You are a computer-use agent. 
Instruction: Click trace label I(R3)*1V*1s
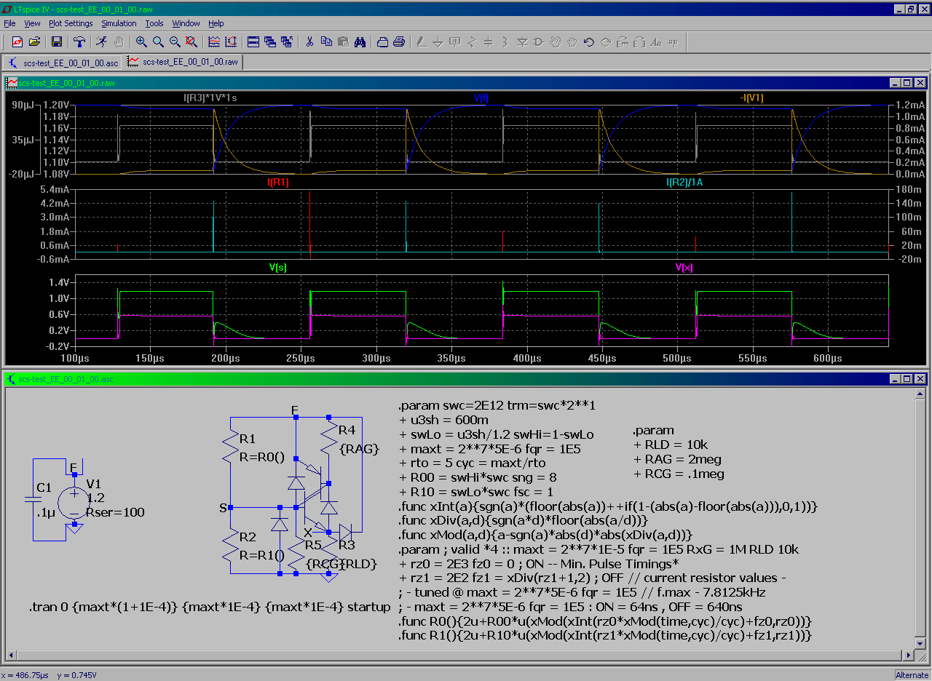point(211,97)
